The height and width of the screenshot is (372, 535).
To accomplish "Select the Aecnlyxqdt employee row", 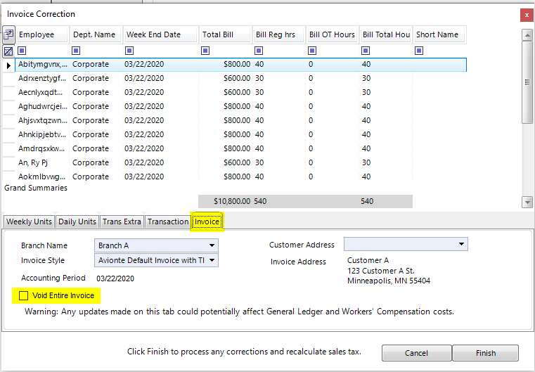I will 240,93.
